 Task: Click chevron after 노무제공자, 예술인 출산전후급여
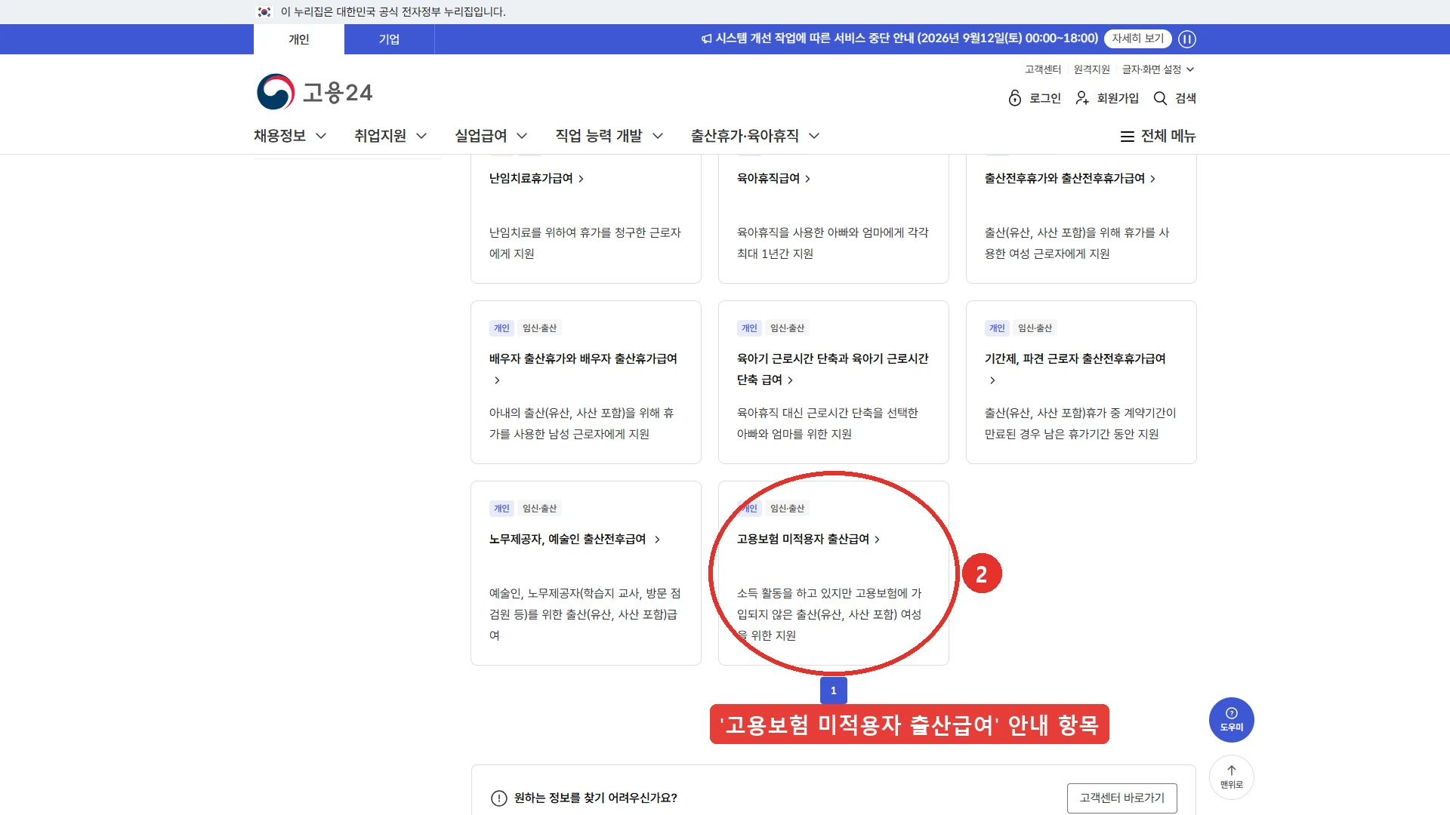pyautogui.click(x=657, y=540)
